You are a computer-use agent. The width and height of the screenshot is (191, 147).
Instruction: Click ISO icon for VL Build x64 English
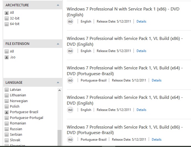70,110
